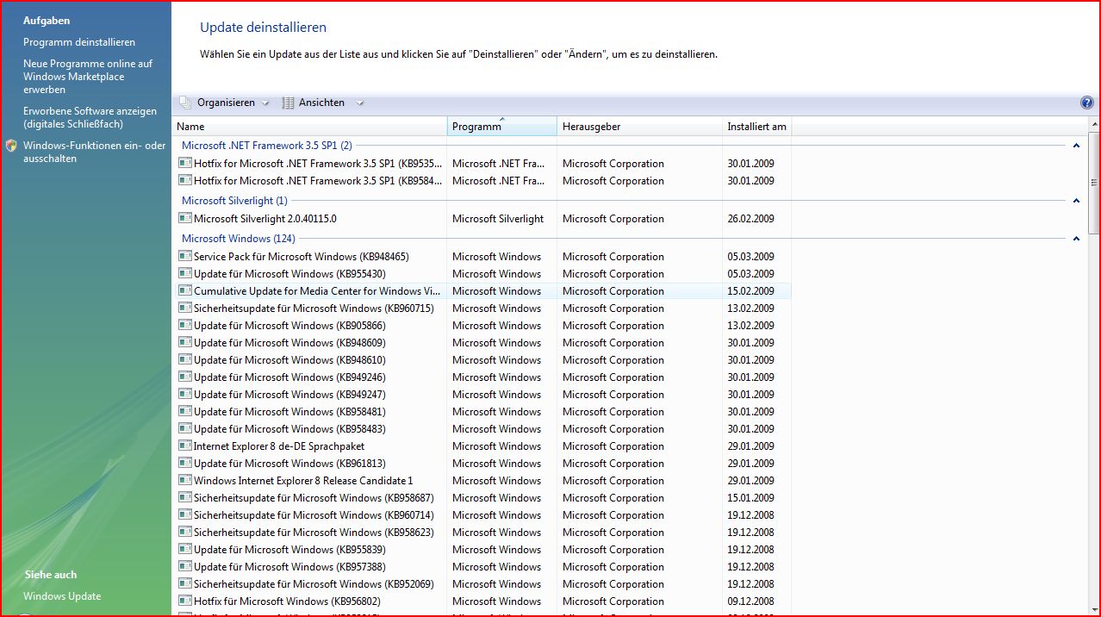Sort by the Programm column header

[502, 126]
